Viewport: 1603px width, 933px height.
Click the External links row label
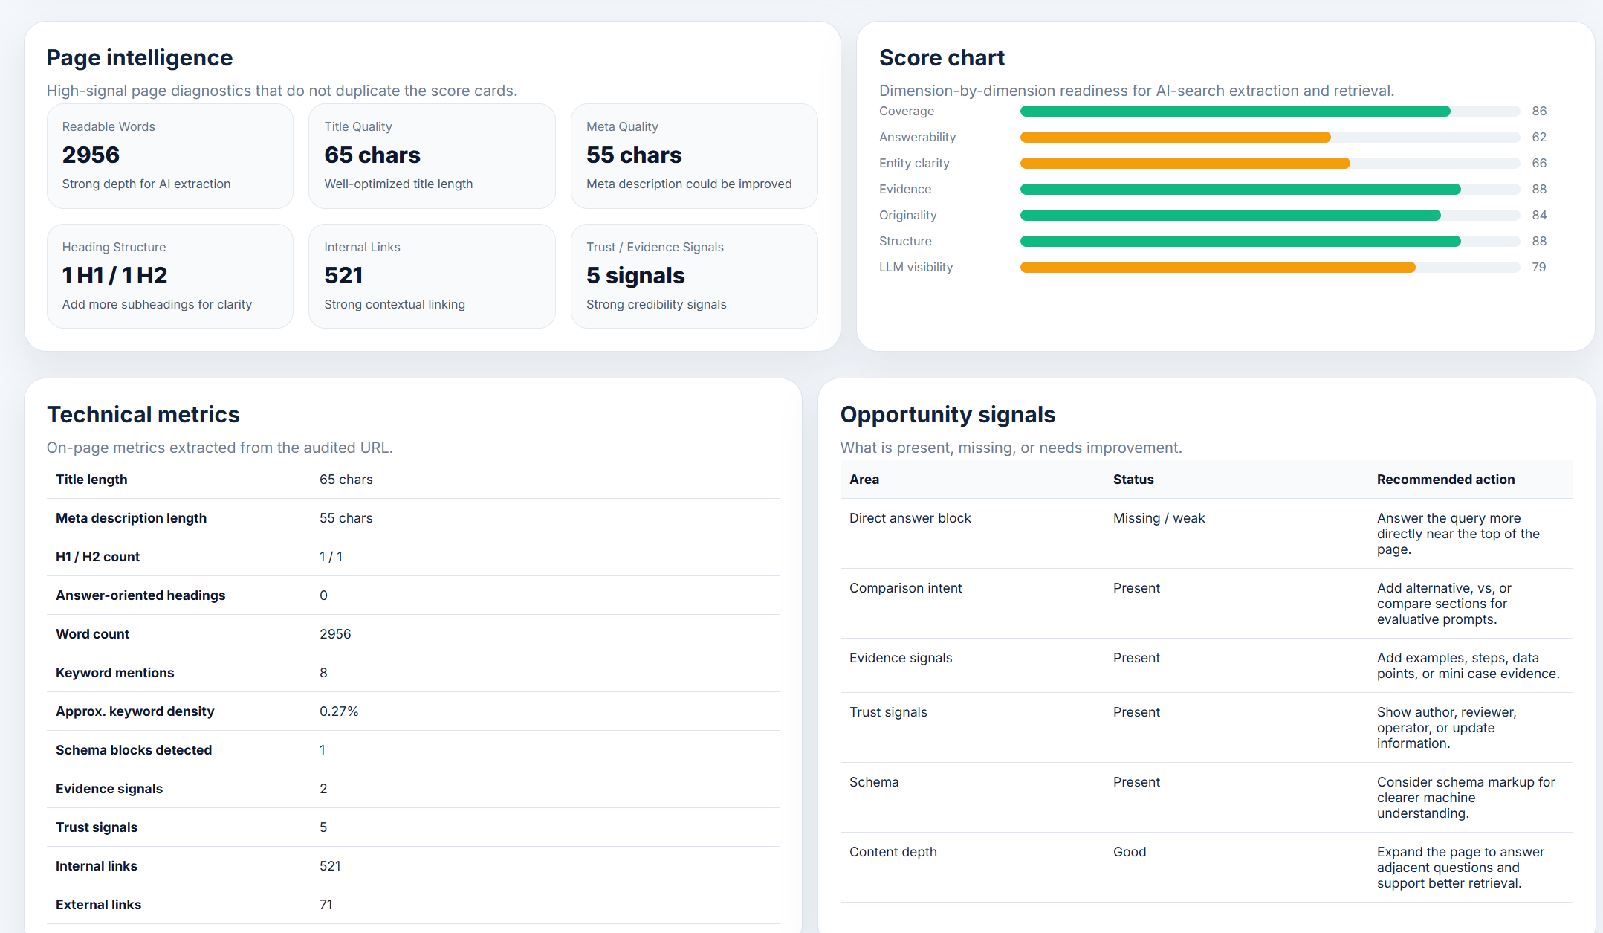coord(98,905)
